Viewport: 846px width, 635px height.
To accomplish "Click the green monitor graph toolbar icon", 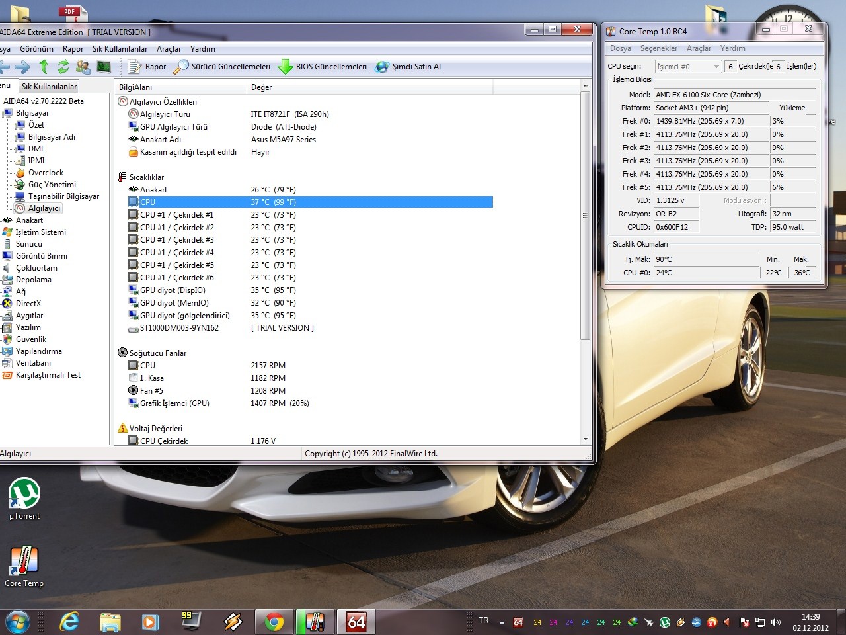I will pyautogui.click(x=103, y=67).
